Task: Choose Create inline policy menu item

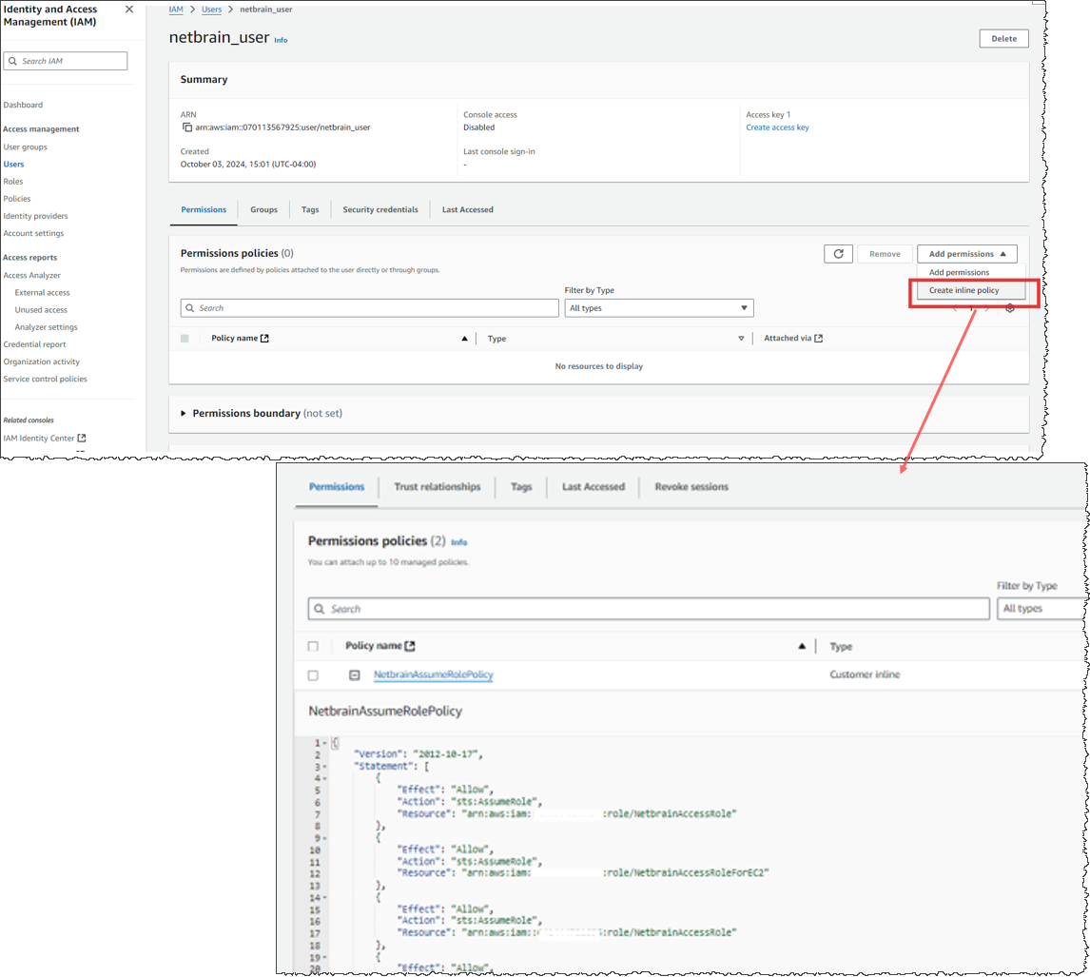Action: point(963,291)
